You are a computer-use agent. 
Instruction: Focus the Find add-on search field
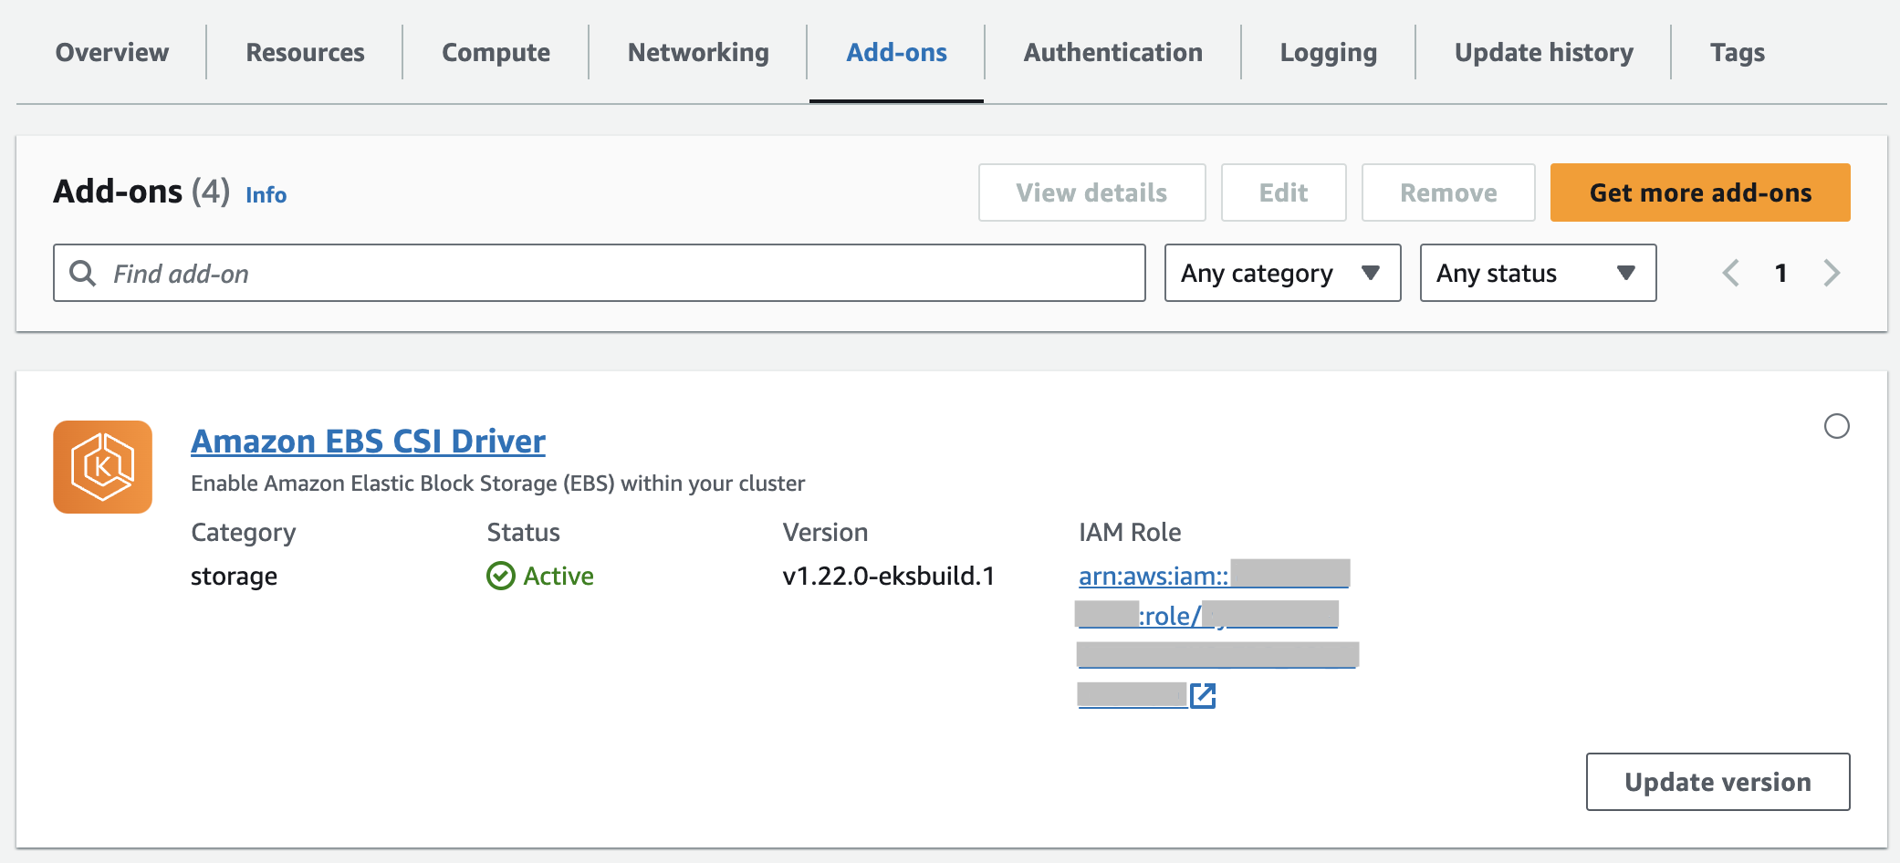point(600,273)
